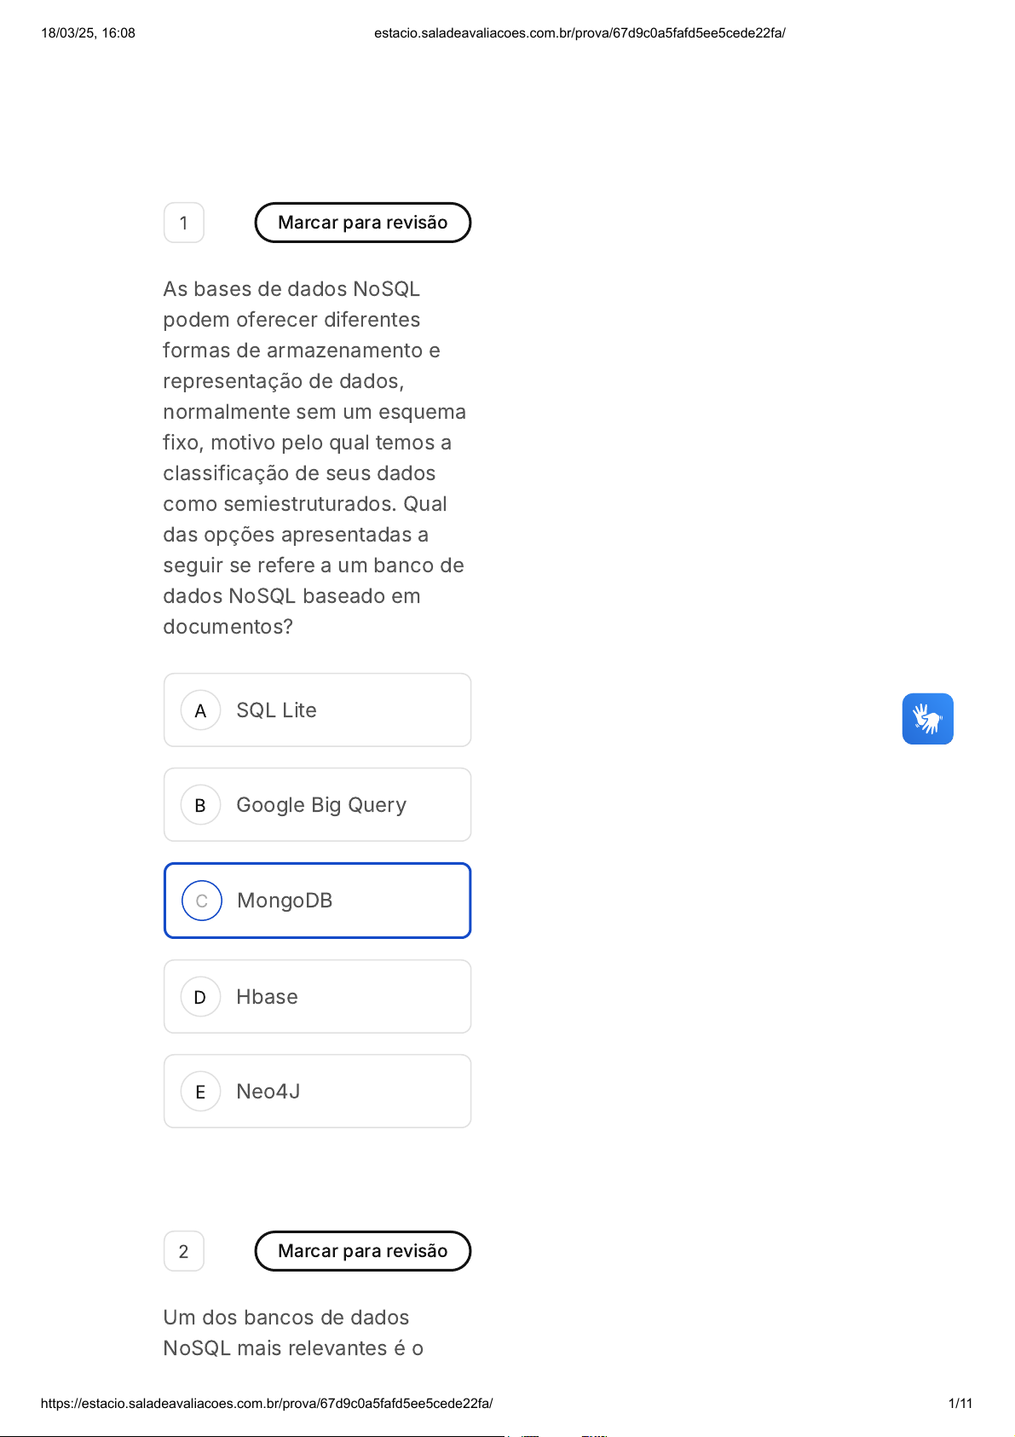This screenshot has height=1437, width=1015.
Task: Mark question 2 for review
Action: pos(362,1251)
